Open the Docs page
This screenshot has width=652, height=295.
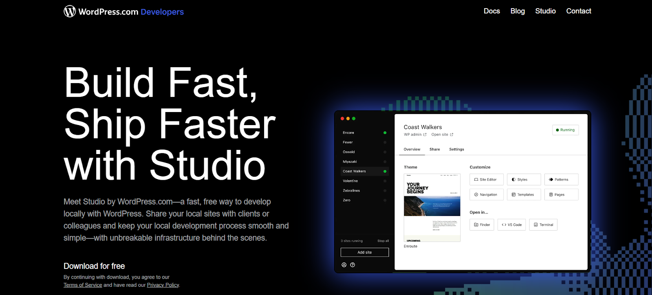click(491, 11)
